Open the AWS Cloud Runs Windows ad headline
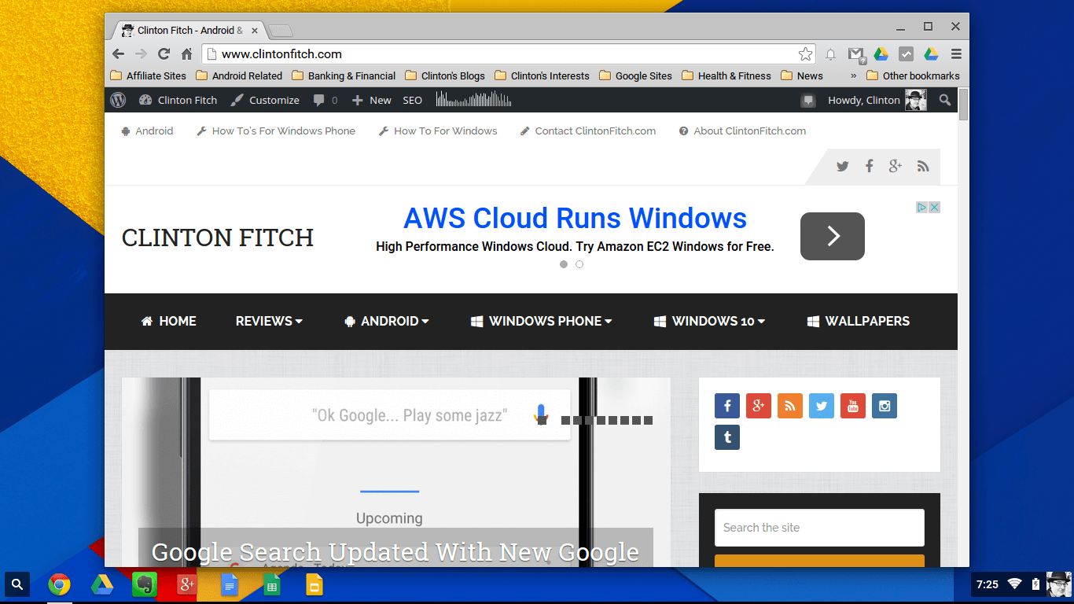1074x604 pixels. click(575, 218)
